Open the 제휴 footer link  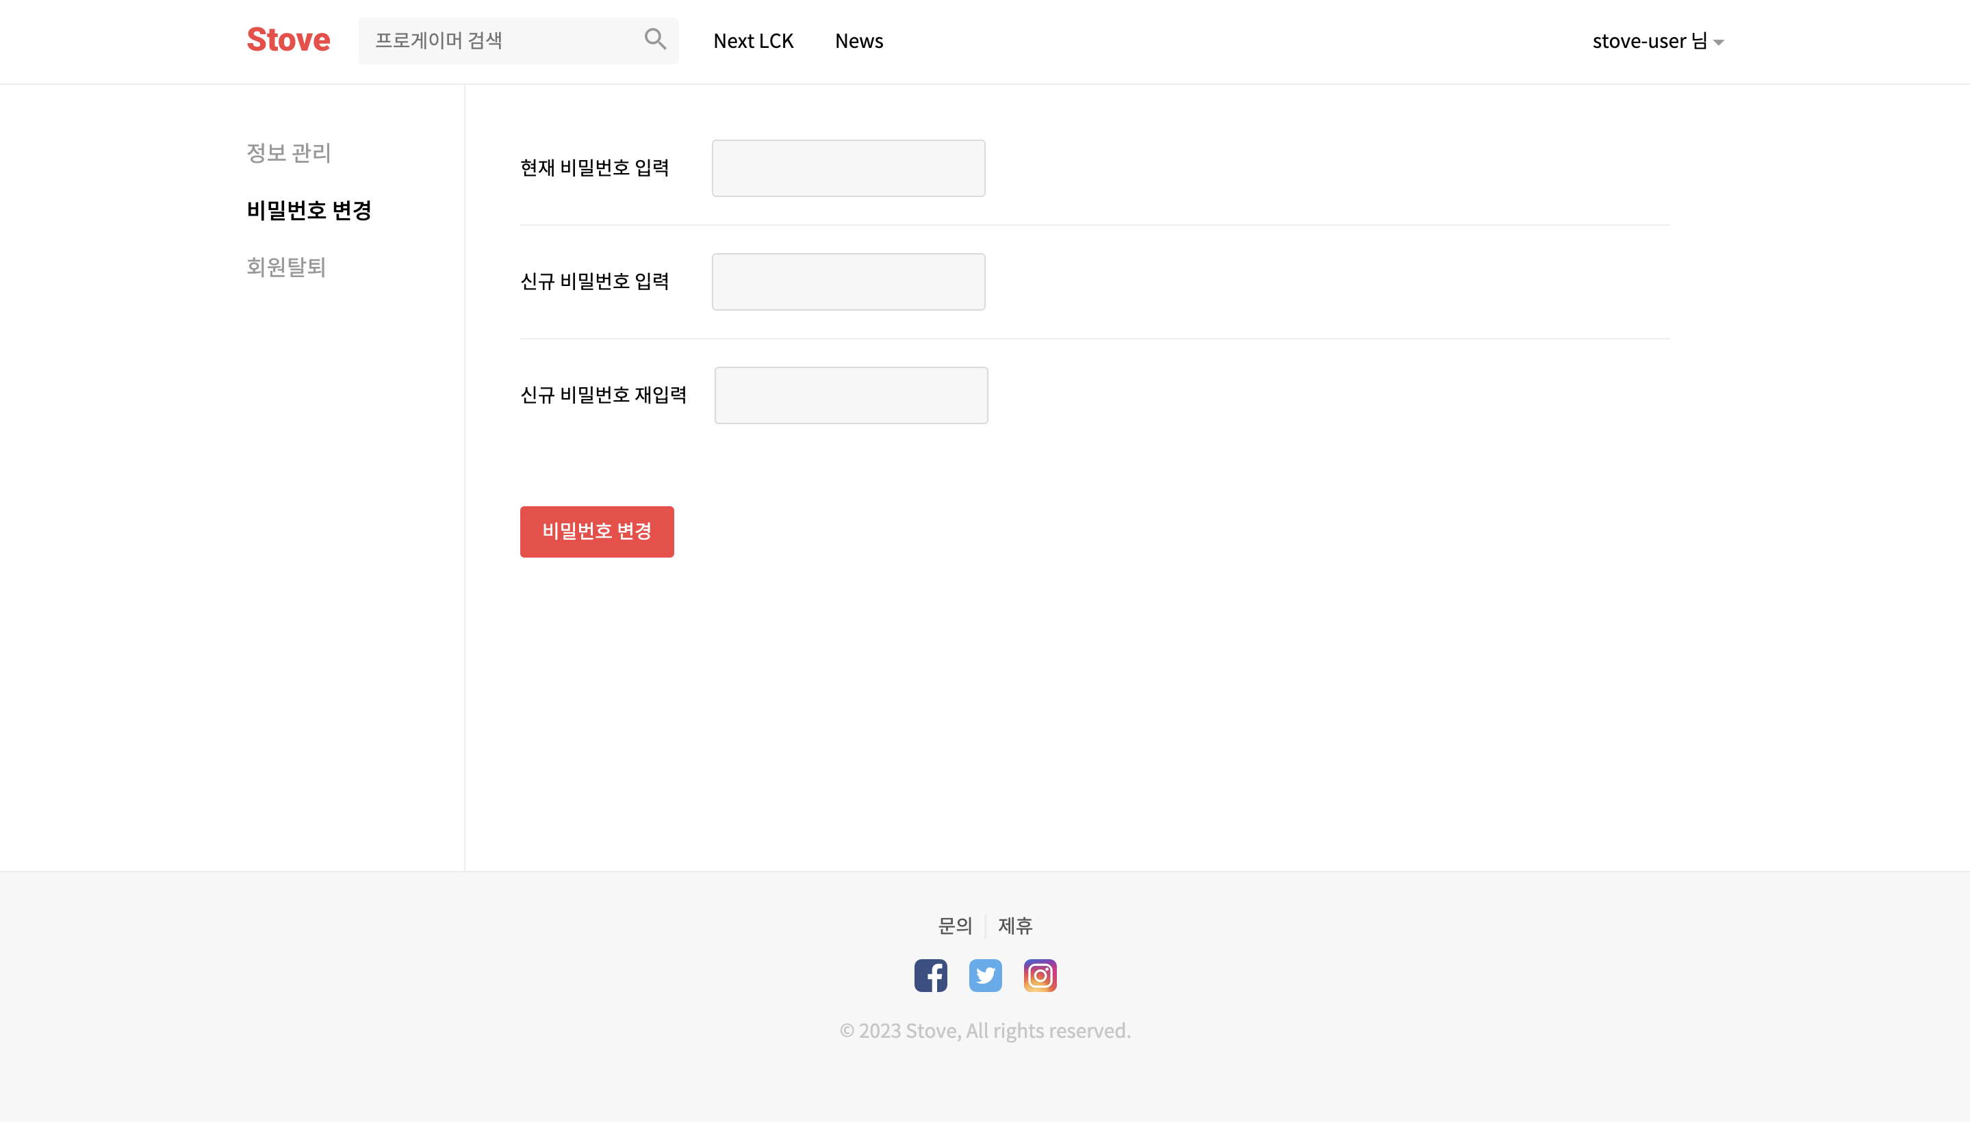point(1014,926)
